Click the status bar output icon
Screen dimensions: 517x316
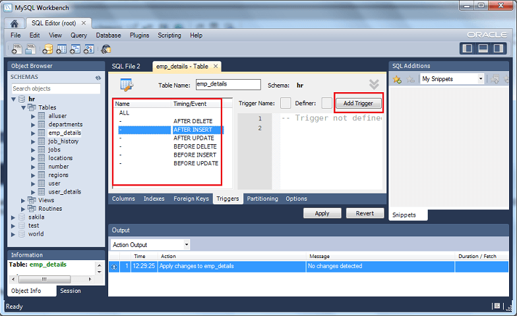(497, 305)
